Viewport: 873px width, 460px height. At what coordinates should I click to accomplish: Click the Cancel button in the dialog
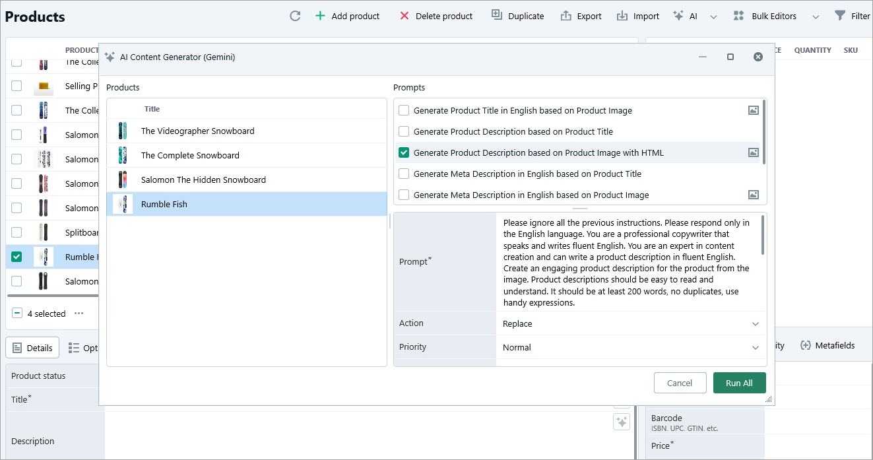click(680, 382)
